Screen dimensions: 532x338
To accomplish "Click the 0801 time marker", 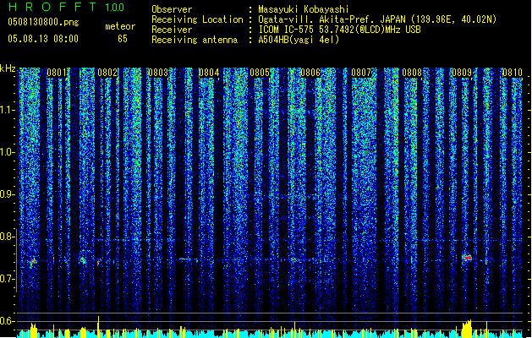I will (57, 73).
